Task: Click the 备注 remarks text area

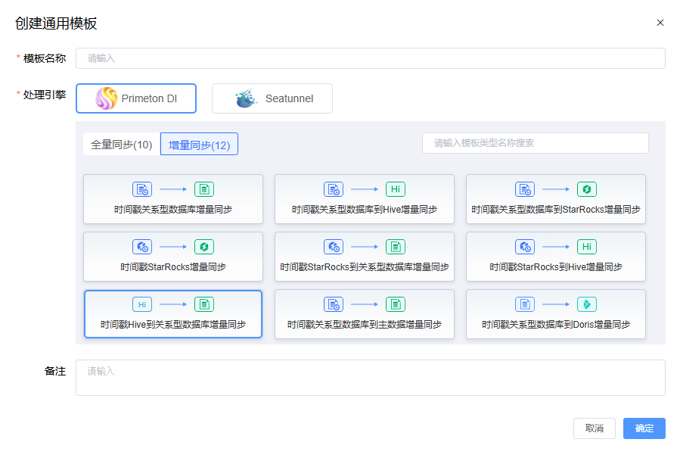Action: coord(370,377)
